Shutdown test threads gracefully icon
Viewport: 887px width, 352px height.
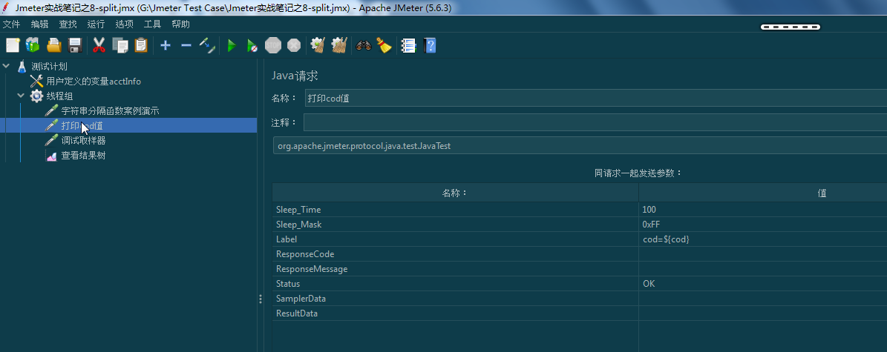click(x=294, y=45)
